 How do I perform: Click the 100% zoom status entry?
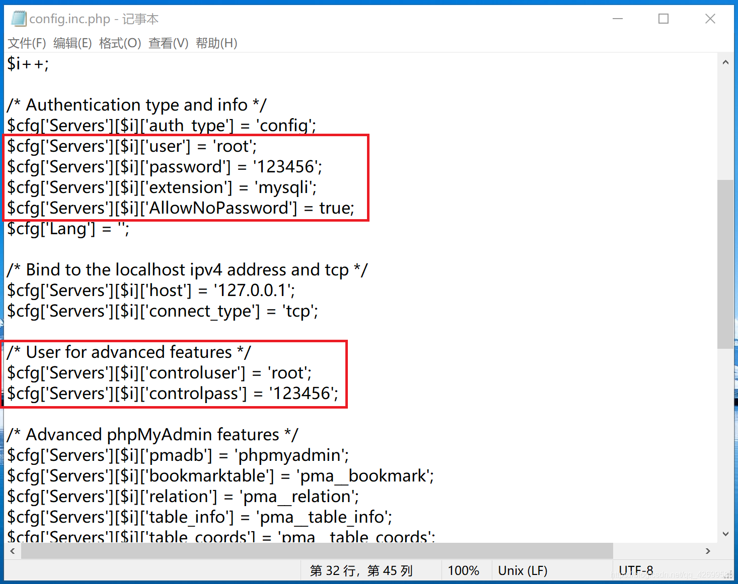[463, 570]
